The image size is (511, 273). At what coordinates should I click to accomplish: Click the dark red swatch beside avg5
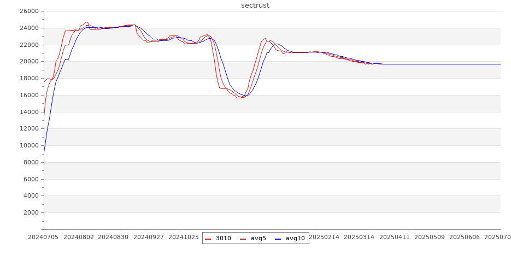243,239
